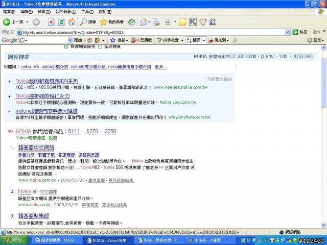This screenshot has width=327, height=245.
Task: Go back using the green Back arrow
Action: [7, 22]
